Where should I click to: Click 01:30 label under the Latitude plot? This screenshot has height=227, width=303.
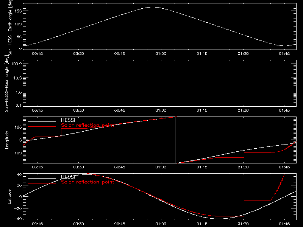[243, 224]
